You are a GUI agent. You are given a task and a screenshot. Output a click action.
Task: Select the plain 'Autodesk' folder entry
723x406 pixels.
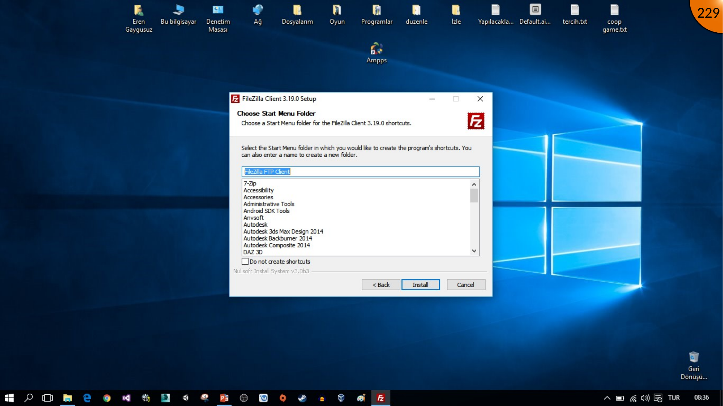[255, 224]
